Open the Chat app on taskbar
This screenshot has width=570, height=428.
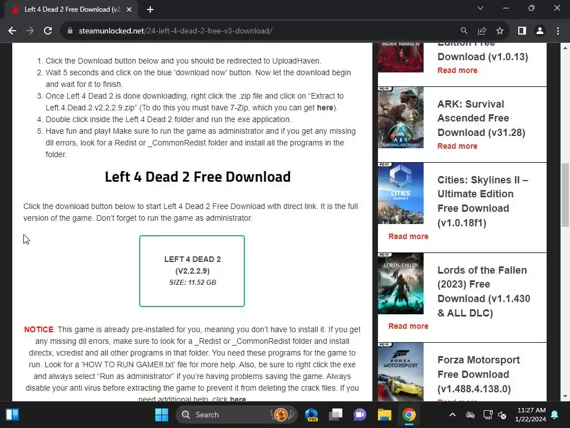point(360,415)
